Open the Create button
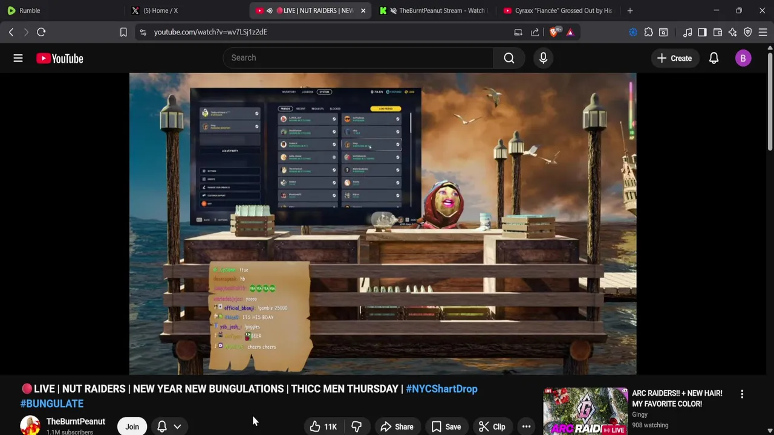Viewport: 774px width, 435px height. pos(674,58)
